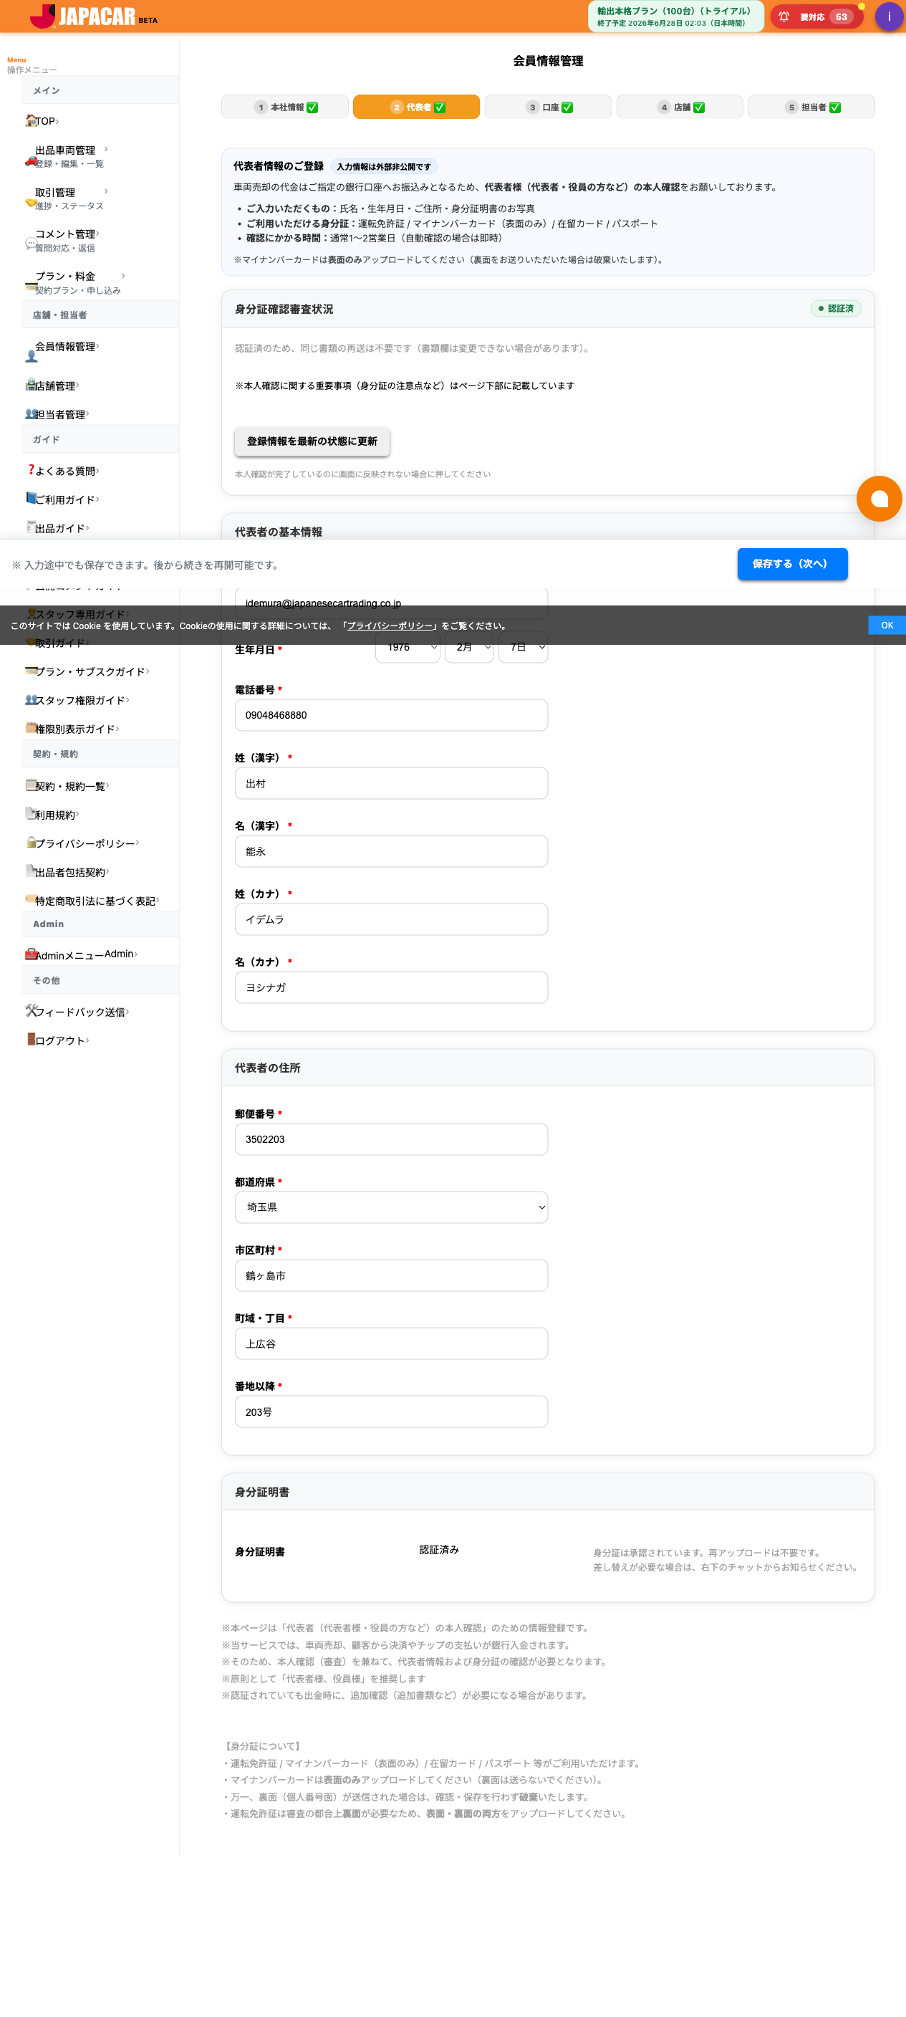This screenshot has height=2017, width=906.
Task: Click 登録情報を最新の状態に更新 button
Action: 312,441
